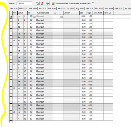Screen dimensions: 131x127
Task: Click the Abw. Fakt. cell for Mo 8
Action: pos(98,40)
